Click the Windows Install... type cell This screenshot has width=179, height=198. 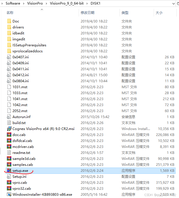[136, 129]
